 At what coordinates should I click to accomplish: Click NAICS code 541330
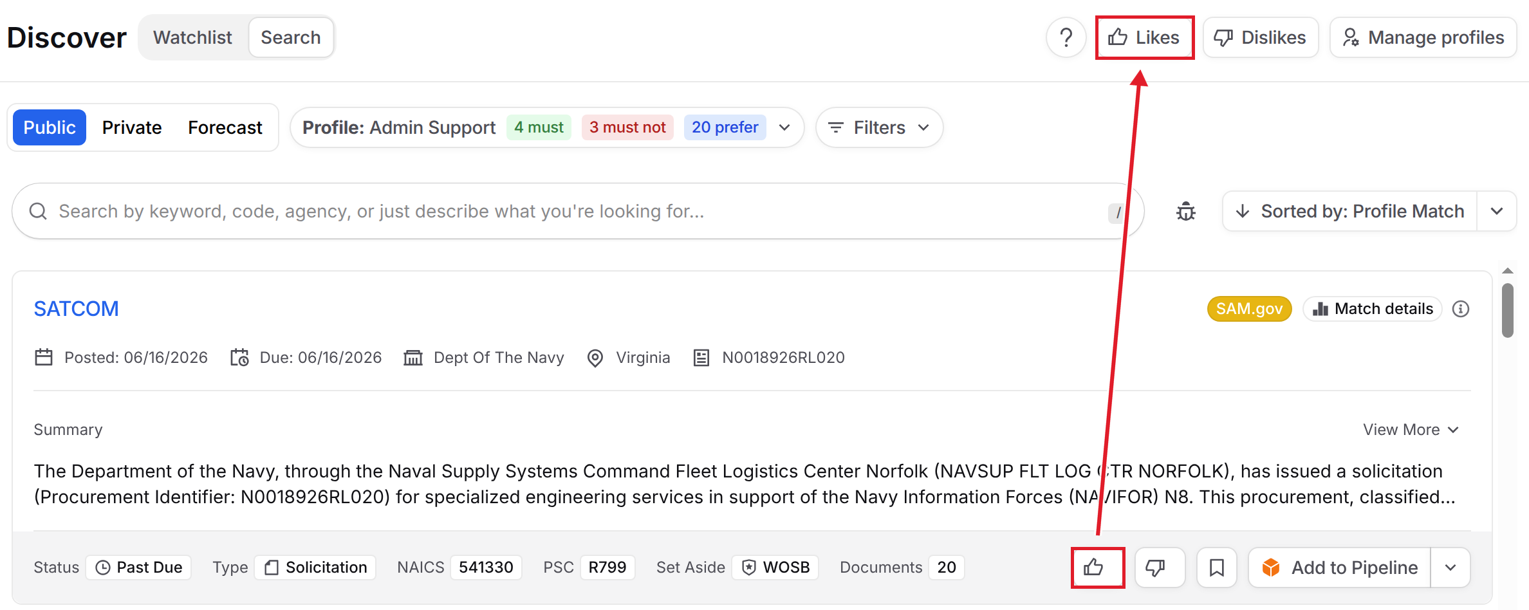pyautogui.click(x=486, y=567)
